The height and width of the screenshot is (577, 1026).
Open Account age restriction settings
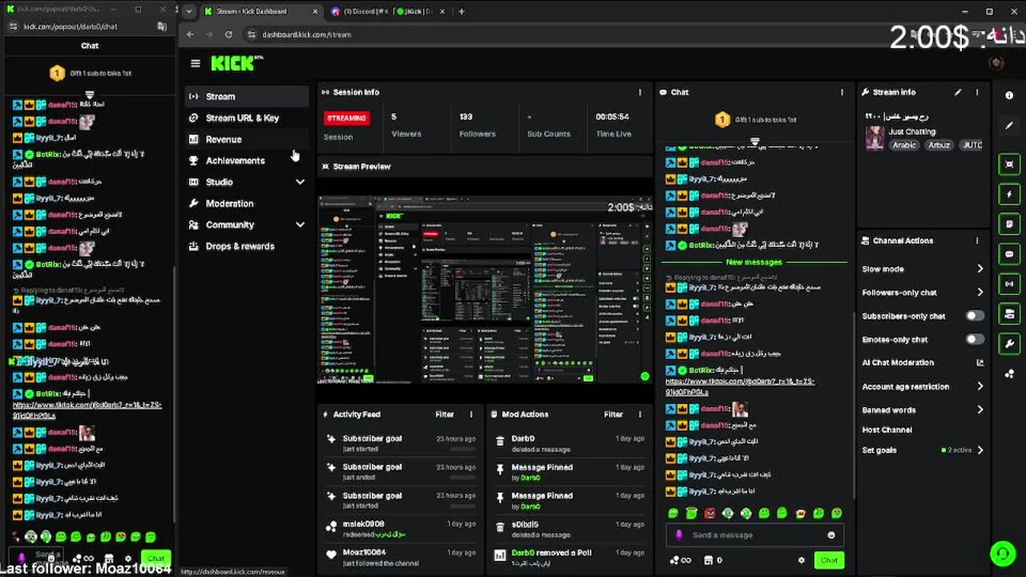(x=923, y=386)
